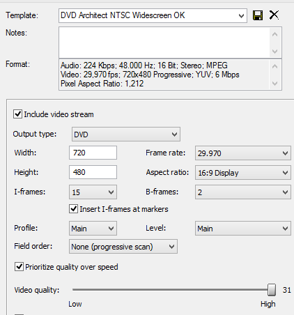Viewport: 294px width, 315px height.
Task: Delete template with X icon
Action: click(274, 15)
